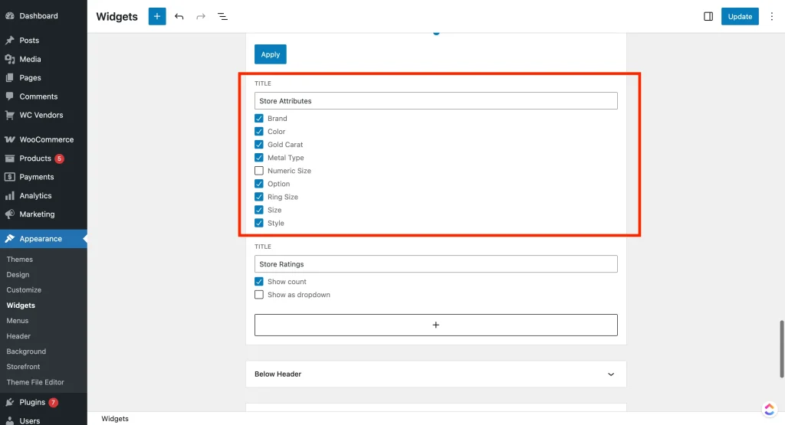Open the three-dot options menu

771,16
